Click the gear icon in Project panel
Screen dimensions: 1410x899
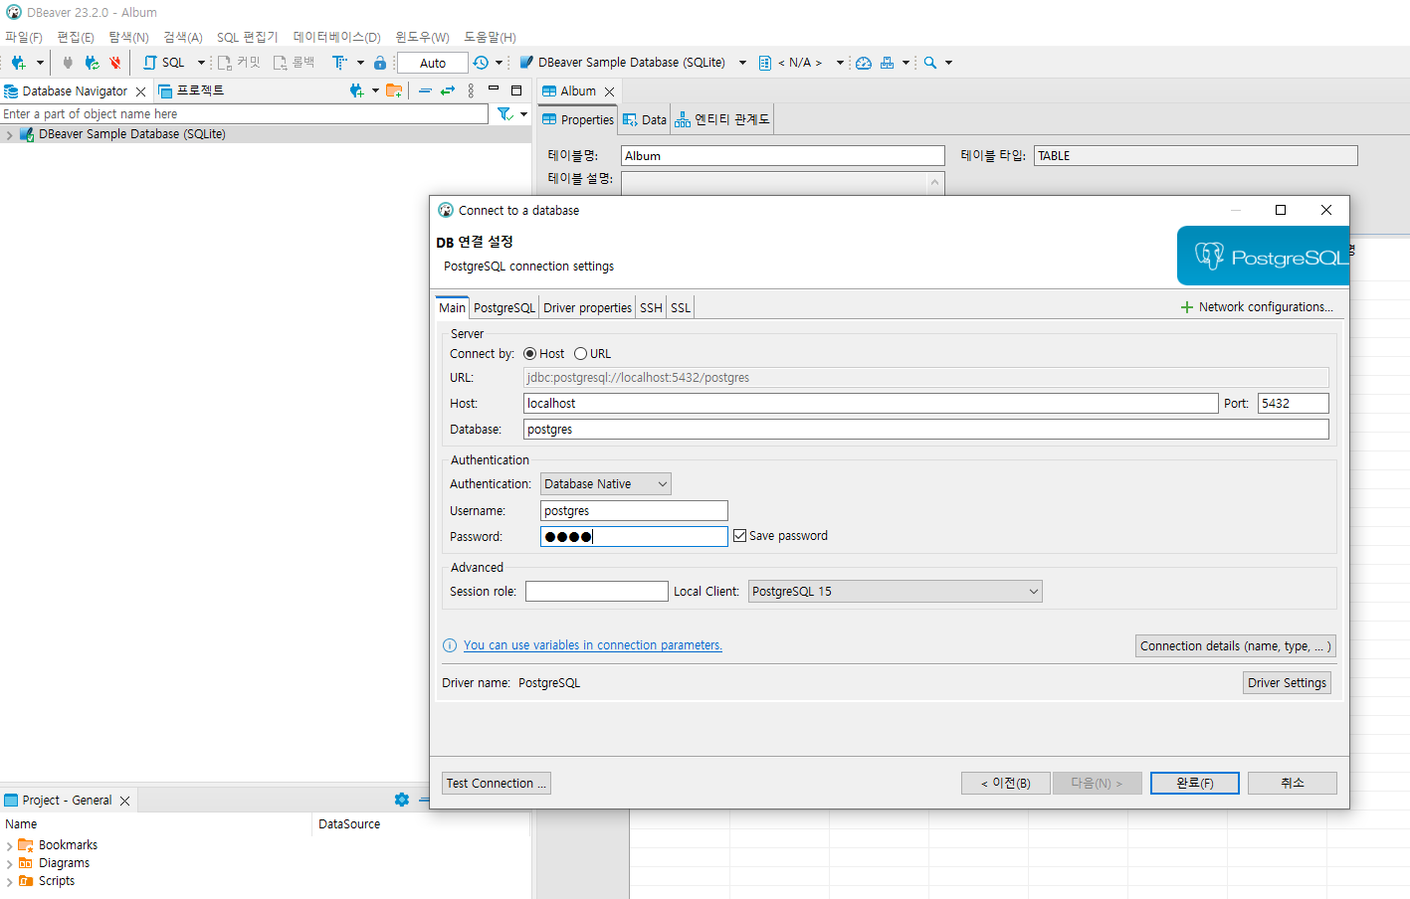402,800
